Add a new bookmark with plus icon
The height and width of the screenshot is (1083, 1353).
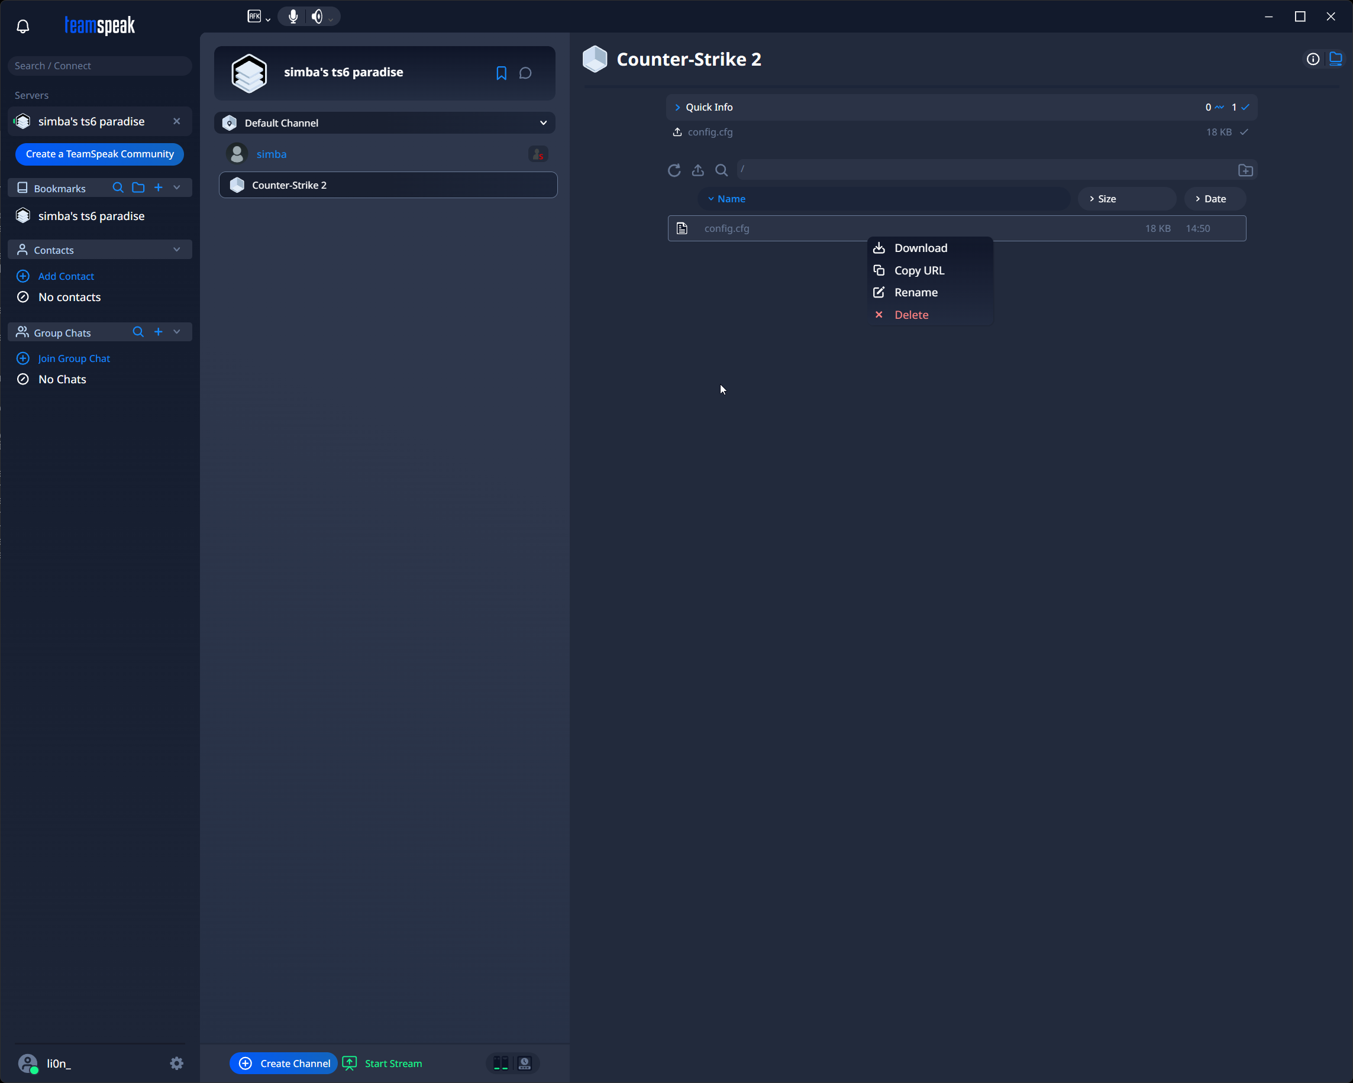point(158,187)
